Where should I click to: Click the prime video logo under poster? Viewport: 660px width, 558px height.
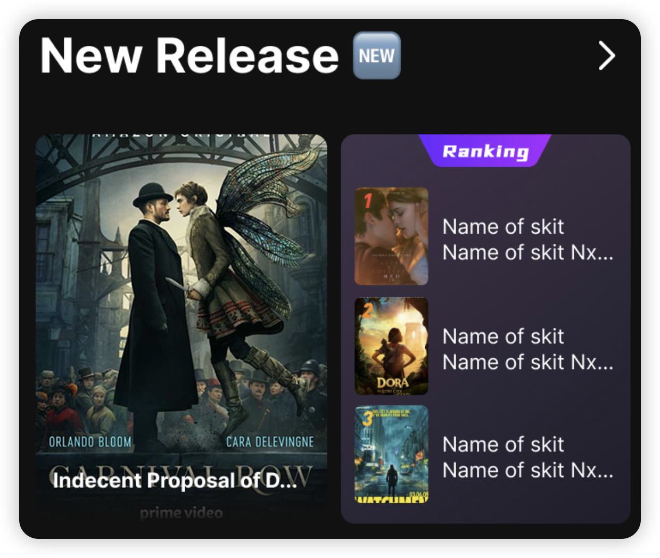point(181,513)
